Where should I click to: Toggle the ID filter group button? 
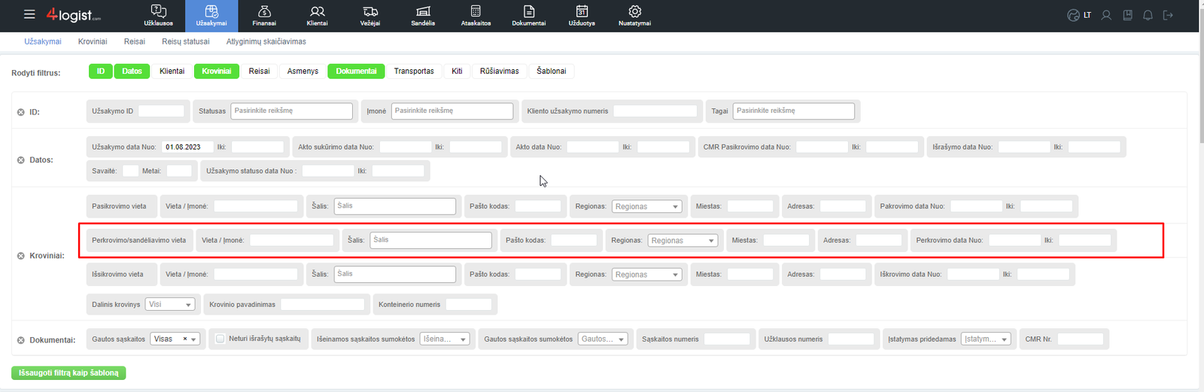tap(101, 71)
